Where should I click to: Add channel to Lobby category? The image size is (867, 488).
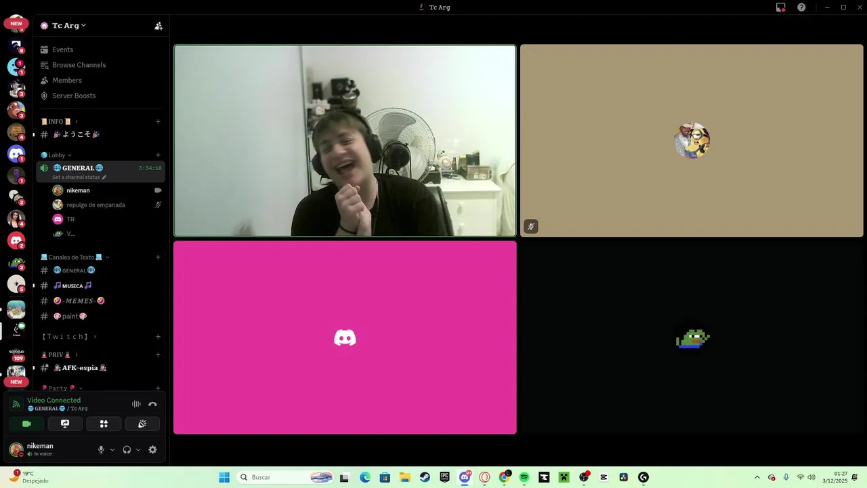click(x=158, y=155)
